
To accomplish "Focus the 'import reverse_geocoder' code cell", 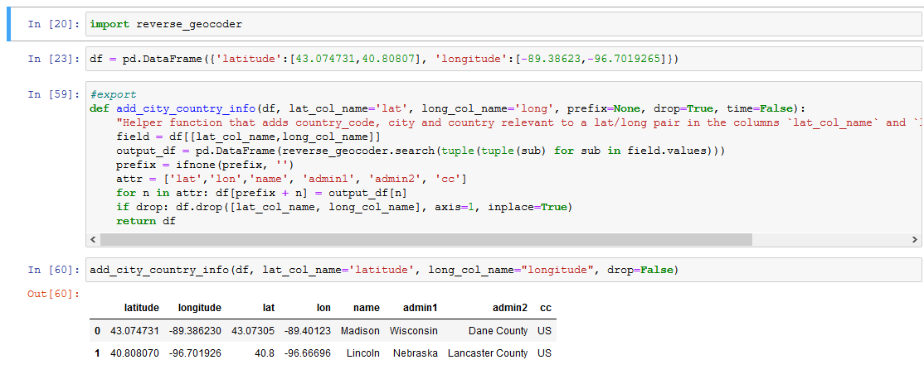I will pos(498,24).
